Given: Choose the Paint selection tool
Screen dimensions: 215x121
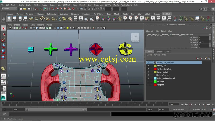Looking at the screenshot, I should point(3,40).
